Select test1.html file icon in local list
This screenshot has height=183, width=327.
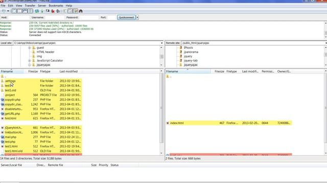point(2,146)
